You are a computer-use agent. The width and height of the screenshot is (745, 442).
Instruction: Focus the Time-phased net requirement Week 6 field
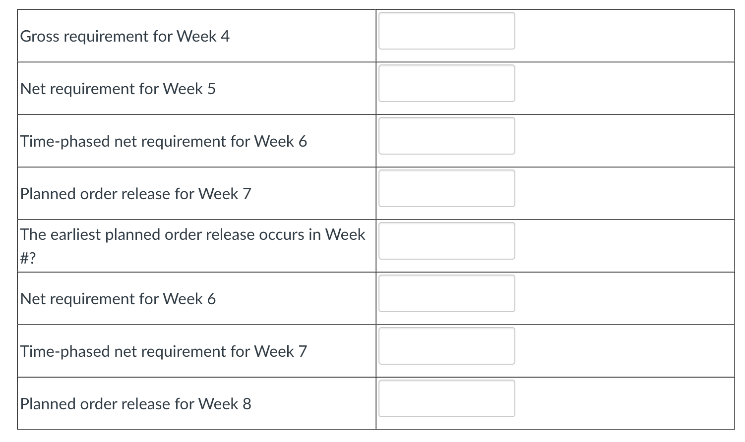(x=446, y=136)
